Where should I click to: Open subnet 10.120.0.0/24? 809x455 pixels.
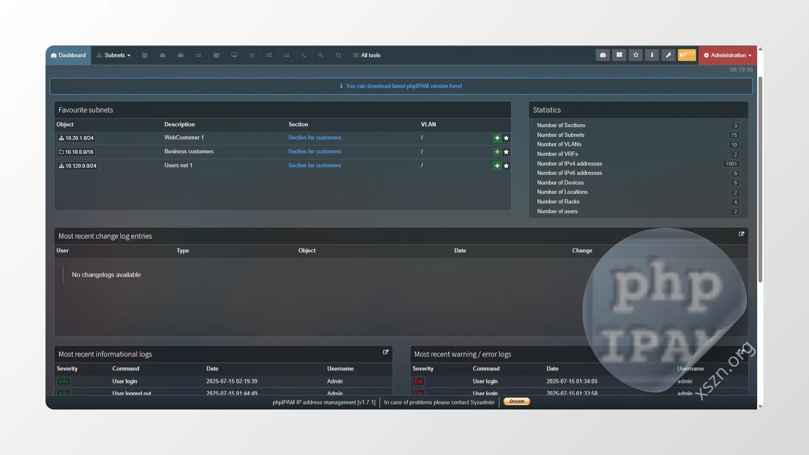point(78,166)
